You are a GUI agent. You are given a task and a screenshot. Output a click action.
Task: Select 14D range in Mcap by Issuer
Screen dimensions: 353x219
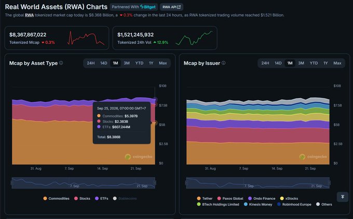[x=278, y=63]
